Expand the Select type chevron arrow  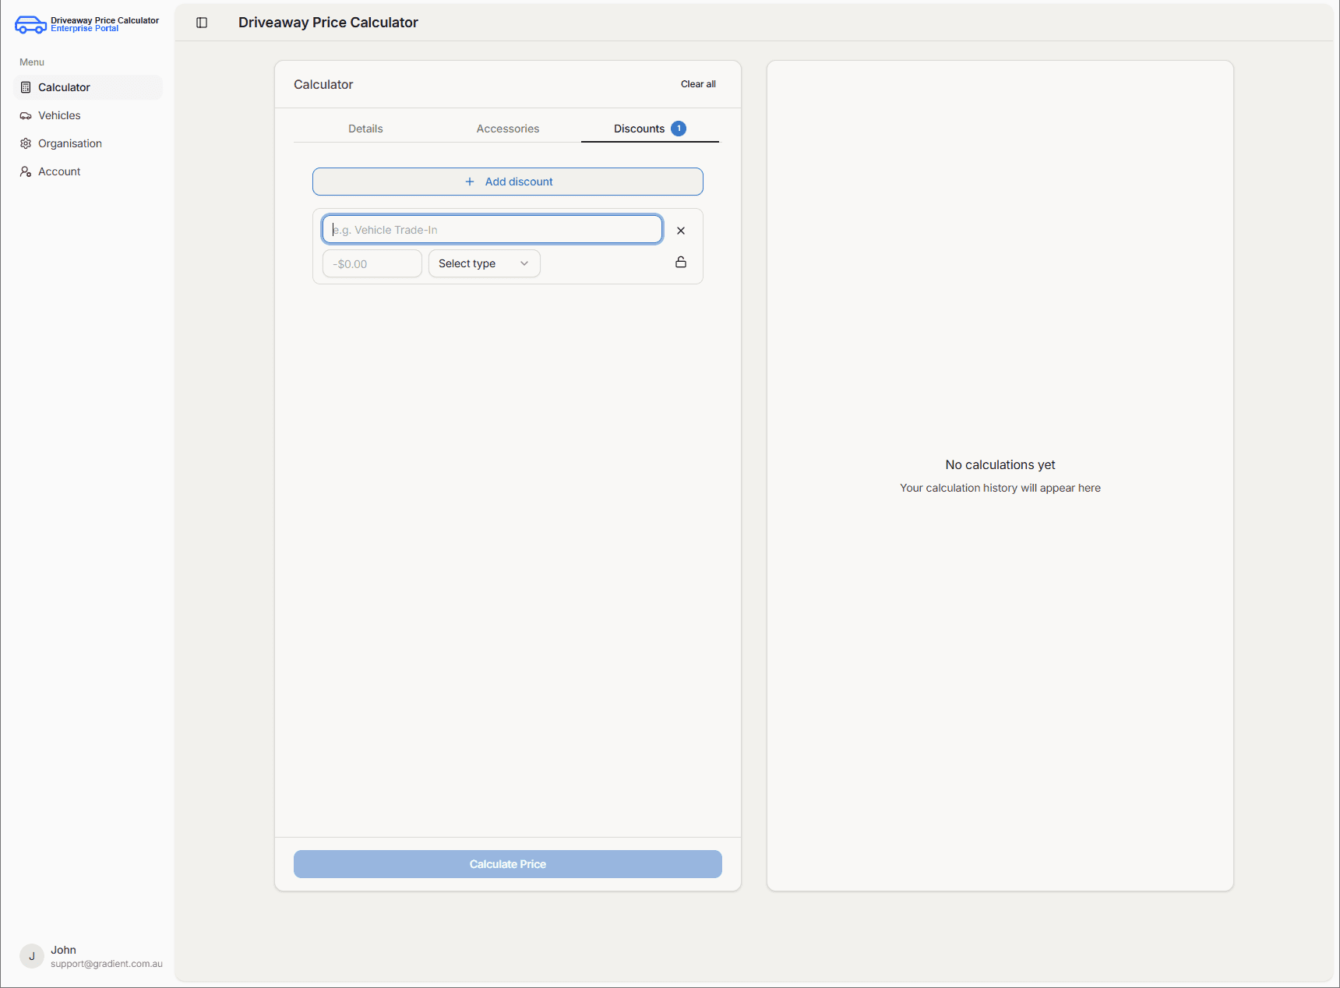(x=524, y=263)
